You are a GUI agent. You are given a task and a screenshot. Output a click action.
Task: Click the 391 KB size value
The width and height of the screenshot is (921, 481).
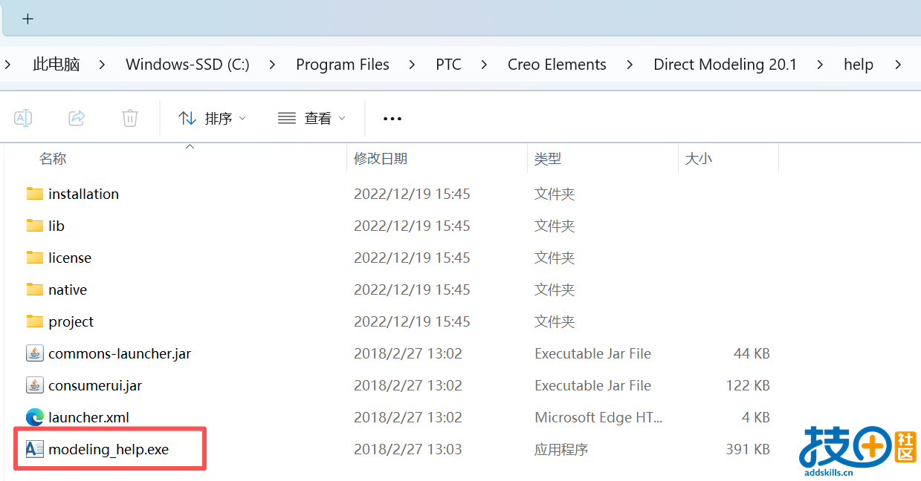click(748, 449)
